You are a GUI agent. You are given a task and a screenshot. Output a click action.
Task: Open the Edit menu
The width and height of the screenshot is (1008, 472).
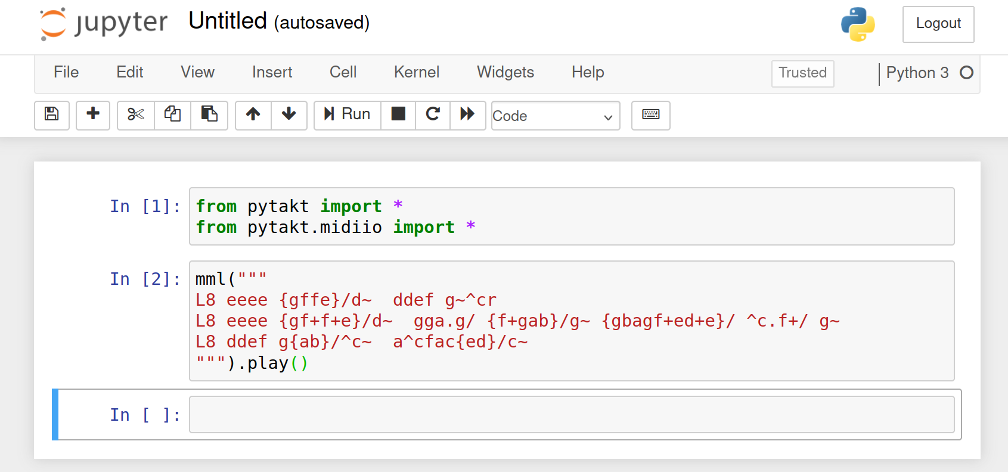click(130, 72)
